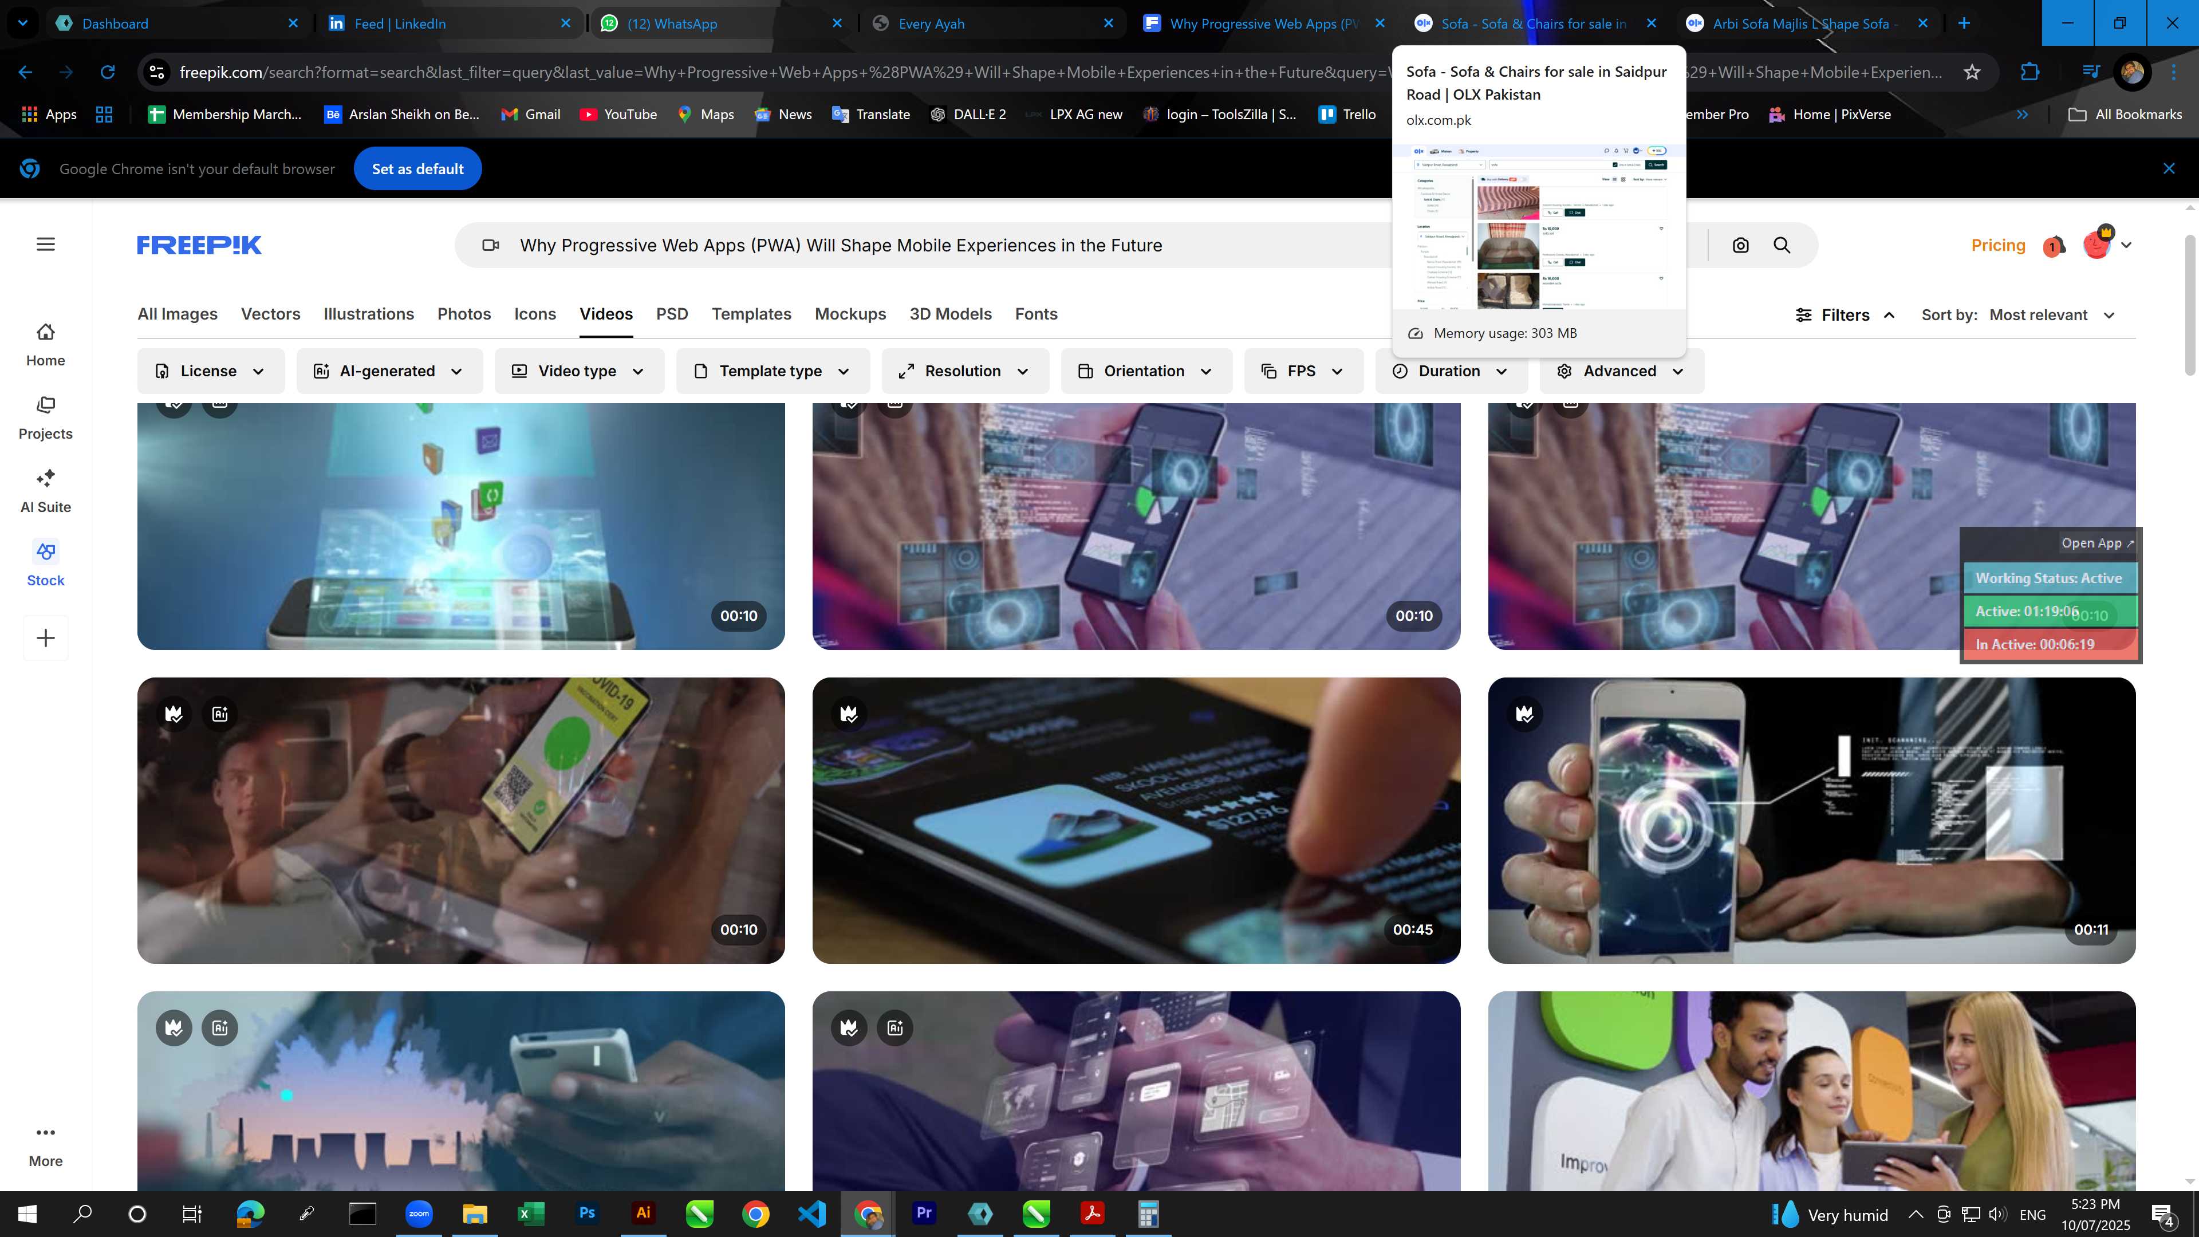Open Trello bookmark
2199x1237 pixels.
(x=1347, y=115)
